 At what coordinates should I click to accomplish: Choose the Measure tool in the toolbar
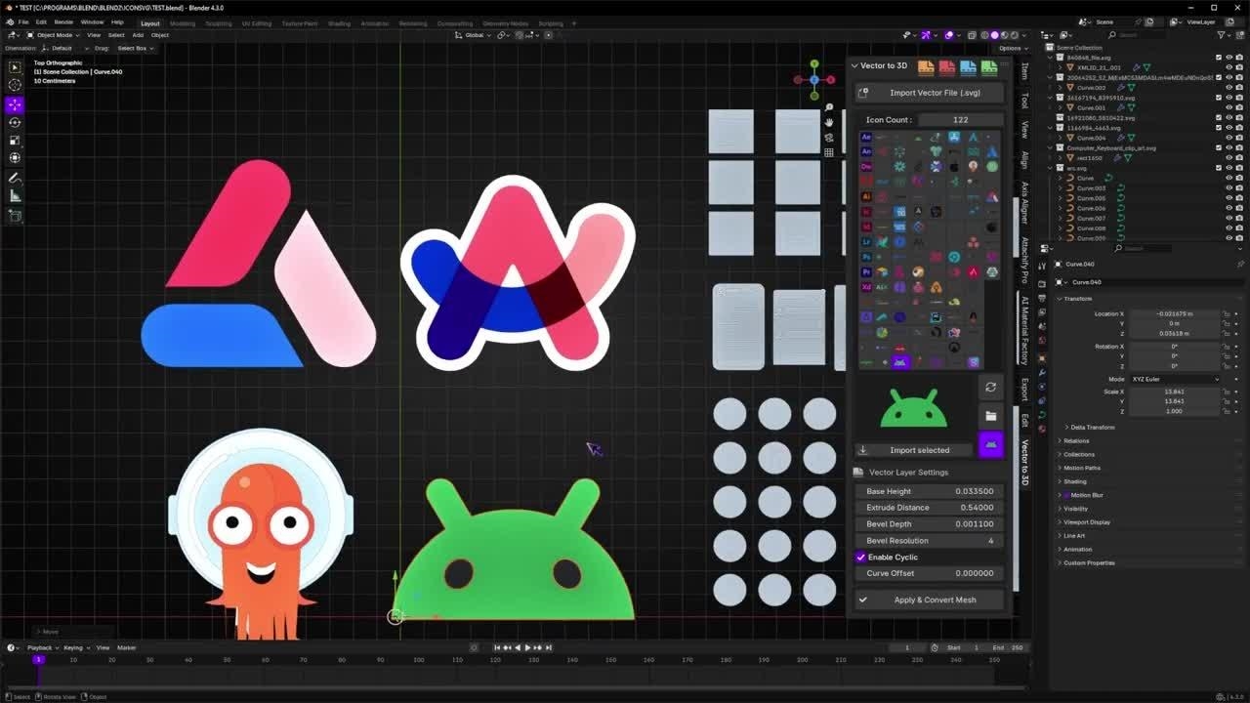15,196
